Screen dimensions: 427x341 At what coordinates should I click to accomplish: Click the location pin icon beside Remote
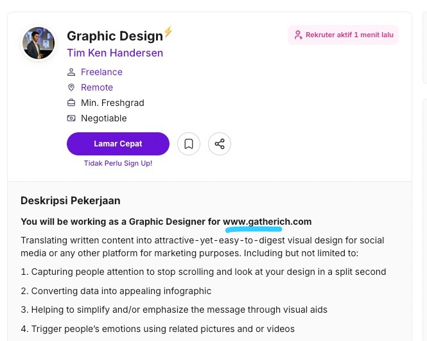71,87
